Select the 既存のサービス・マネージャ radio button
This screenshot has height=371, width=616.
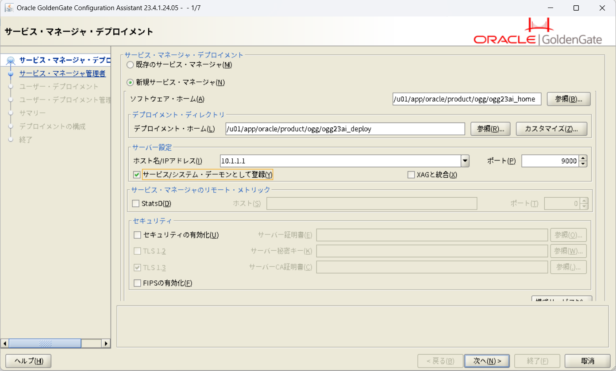pyautogui.click(x=130, y=65)
